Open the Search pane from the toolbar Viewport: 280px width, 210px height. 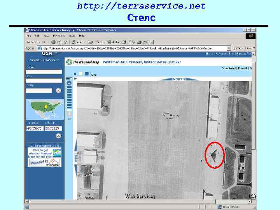pos(78,42)
